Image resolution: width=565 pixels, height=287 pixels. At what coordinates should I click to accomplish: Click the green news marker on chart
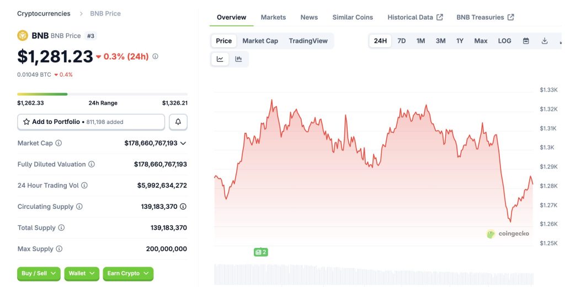click(260, 252)
